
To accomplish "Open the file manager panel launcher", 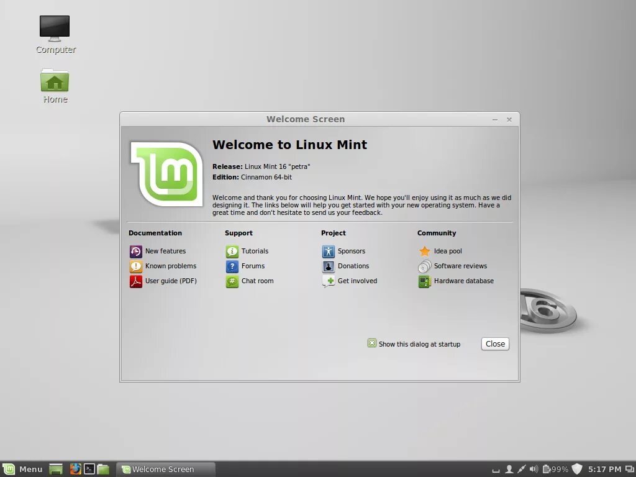I will pos(103,470).
